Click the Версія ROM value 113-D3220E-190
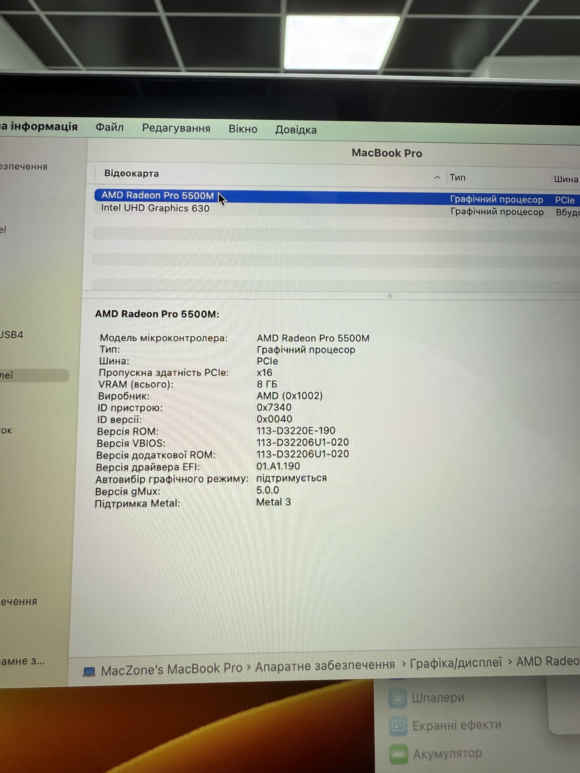This screenshot has width=580, height=773. pos(296,431)
